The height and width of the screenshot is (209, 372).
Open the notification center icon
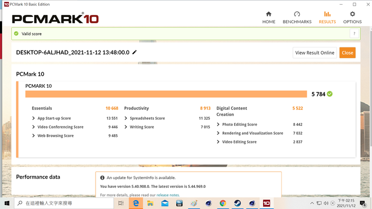(363, 203)
